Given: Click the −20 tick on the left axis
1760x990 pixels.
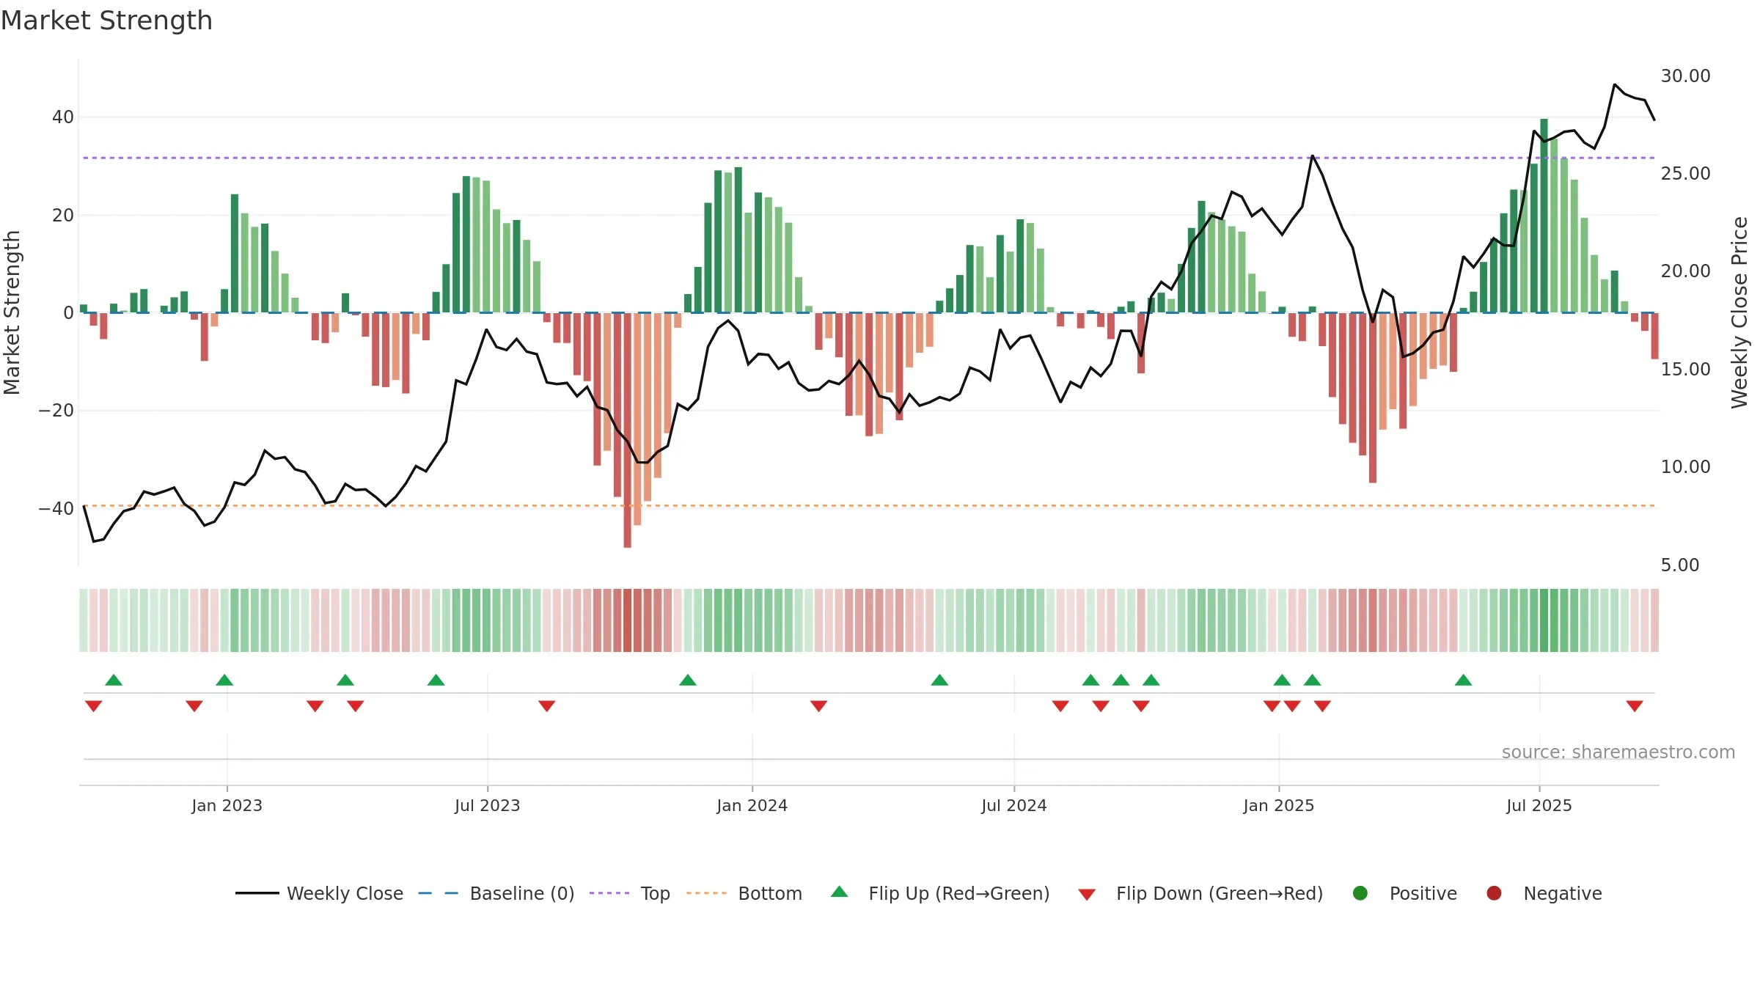Looking at the screenshot, I should click(56, 411).
